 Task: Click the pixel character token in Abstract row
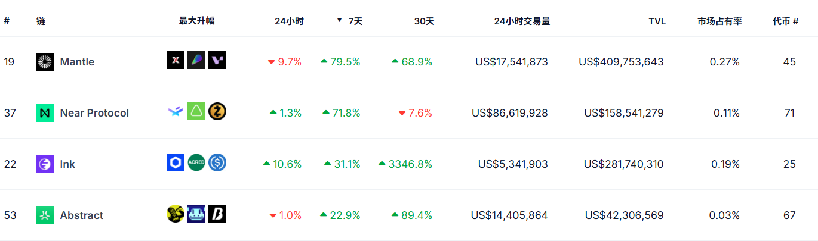196,214
